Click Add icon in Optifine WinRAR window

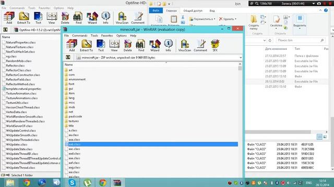[x=9, y=18]
